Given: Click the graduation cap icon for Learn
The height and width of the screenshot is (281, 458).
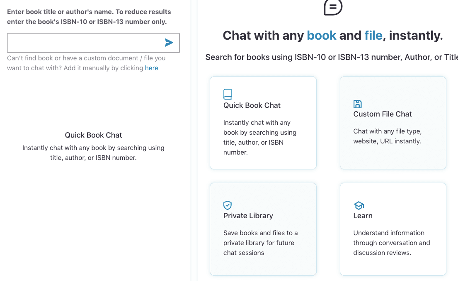Looking at the screenshot, I should [359, 205].
